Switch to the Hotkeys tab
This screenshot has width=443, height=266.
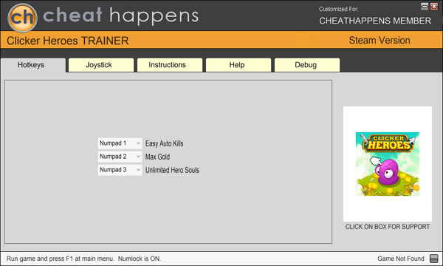pos(33,65)
